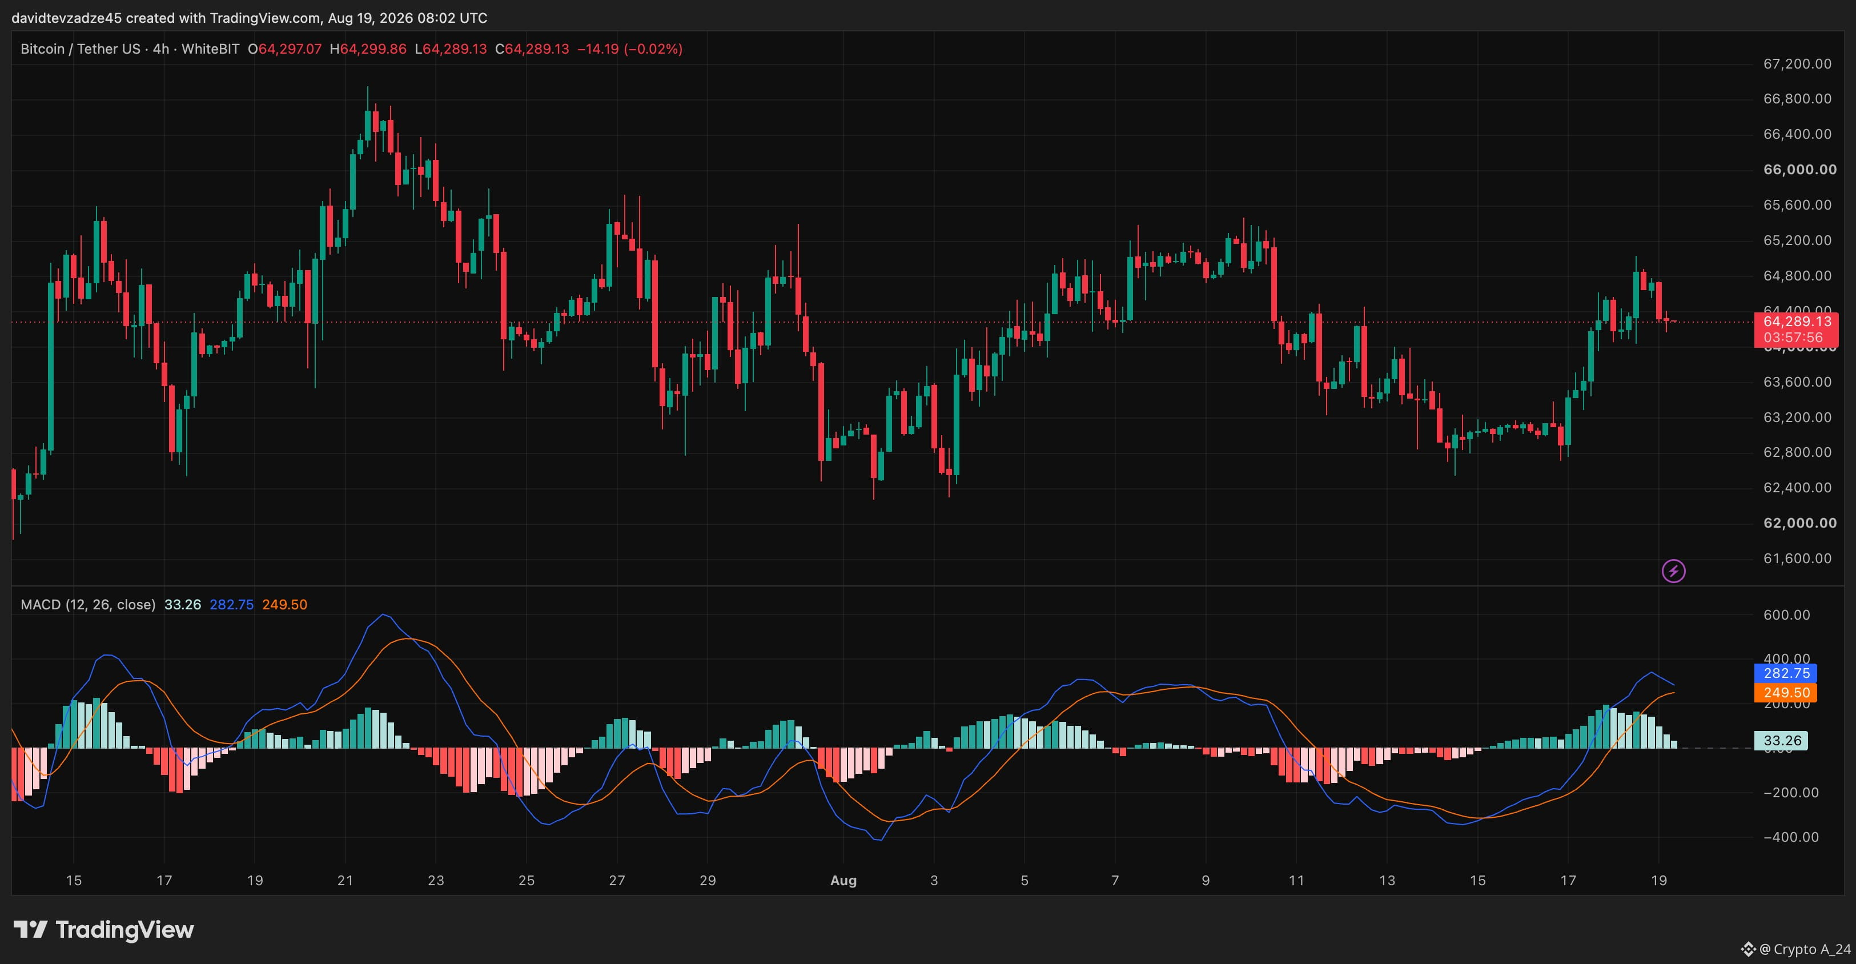The height and width of the screenshot is (964, 1856).
Task: Click the 21 date label on time axis
Action: (x=345, y=881)
